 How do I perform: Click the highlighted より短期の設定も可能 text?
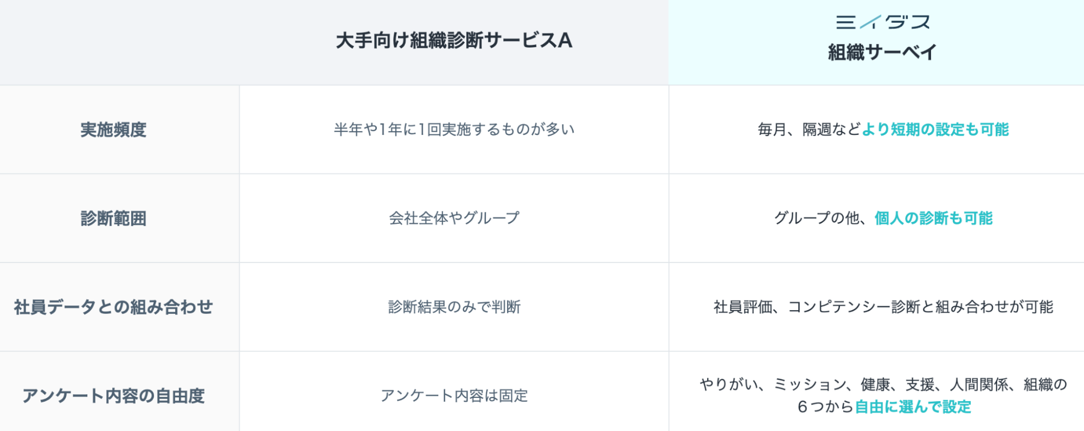(x=935, y=130)
